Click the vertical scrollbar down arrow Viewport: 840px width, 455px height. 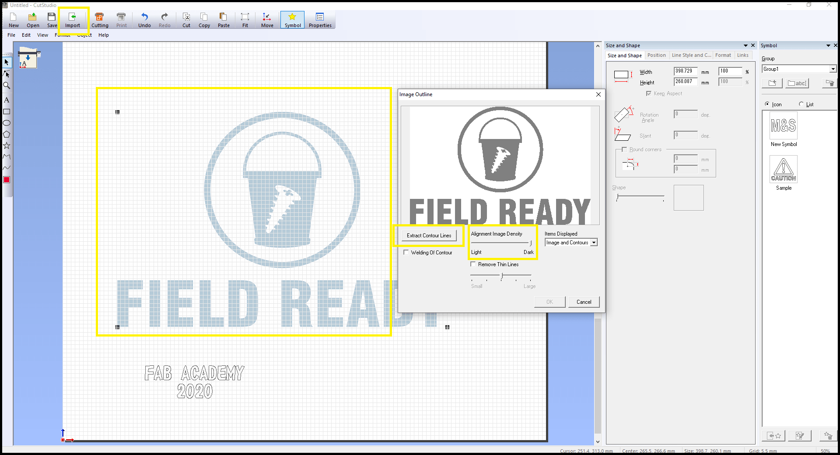pos(598,442)
